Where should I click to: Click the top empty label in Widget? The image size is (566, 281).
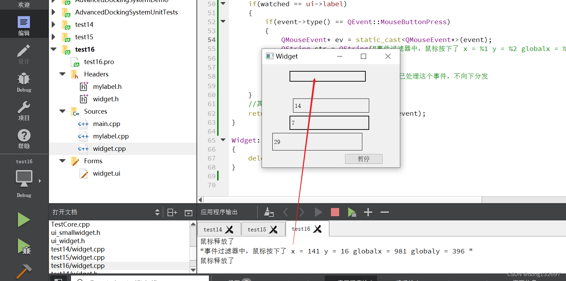point(327,76)
